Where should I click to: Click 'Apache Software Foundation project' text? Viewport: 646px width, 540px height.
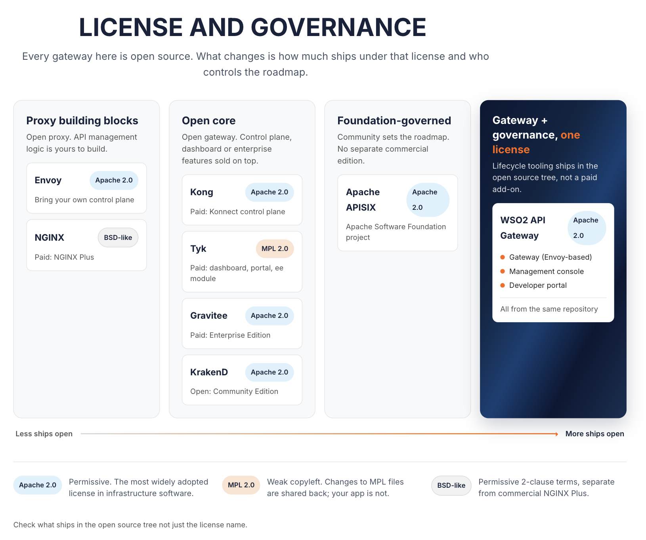(x=396, y=232)
